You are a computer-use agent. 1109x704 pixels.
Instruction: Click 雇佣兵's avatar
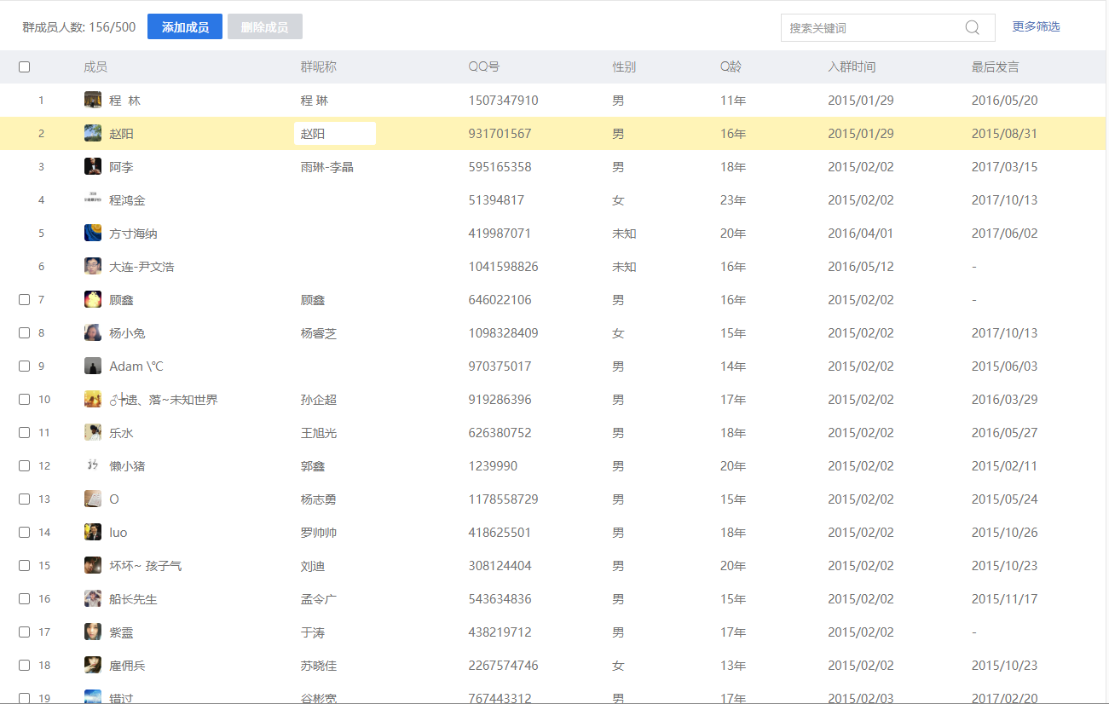(93, 665)
